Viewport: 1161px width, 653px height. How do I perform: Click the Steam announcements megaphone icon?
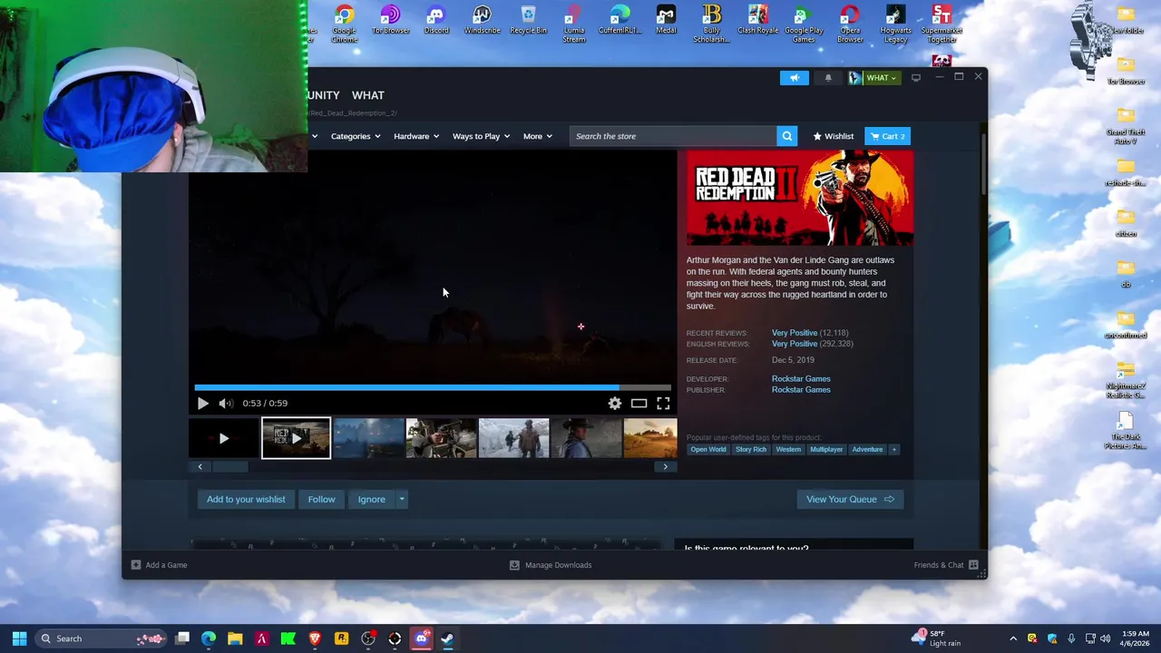pyautogui.click(x=794, y=78)
